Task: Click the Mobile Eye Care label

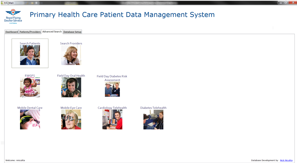Action: pos(71,108)
